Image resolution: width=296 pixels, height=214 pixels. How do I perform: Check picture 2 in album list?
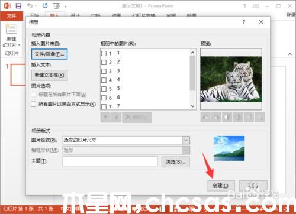(104, 62)
